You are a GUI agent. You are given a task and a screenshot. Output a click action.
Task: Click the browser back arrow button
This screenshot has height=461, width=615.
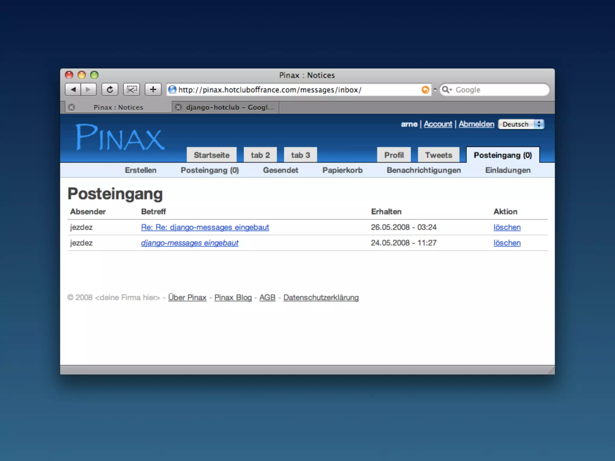click(x=73, y=89)
